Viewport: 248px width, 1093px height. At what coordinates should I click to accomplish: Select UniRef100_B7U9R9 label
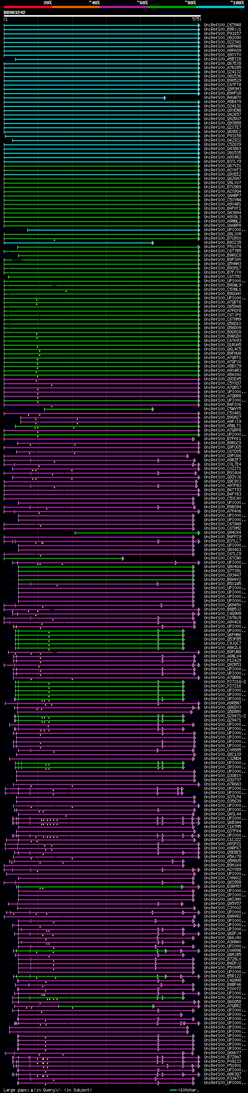[222, 187]
